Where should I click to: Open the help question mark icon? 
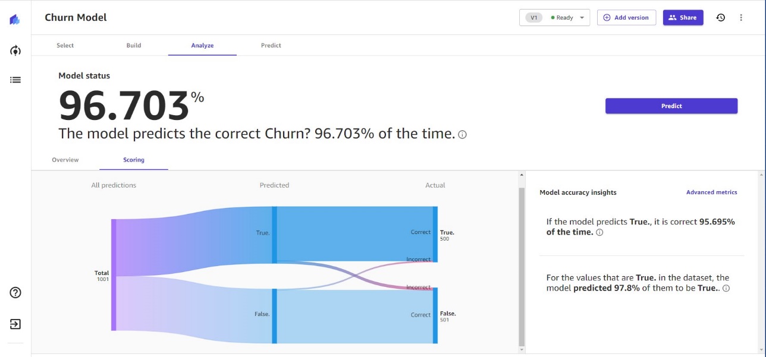pyautogui.click(x=15, y=292)
